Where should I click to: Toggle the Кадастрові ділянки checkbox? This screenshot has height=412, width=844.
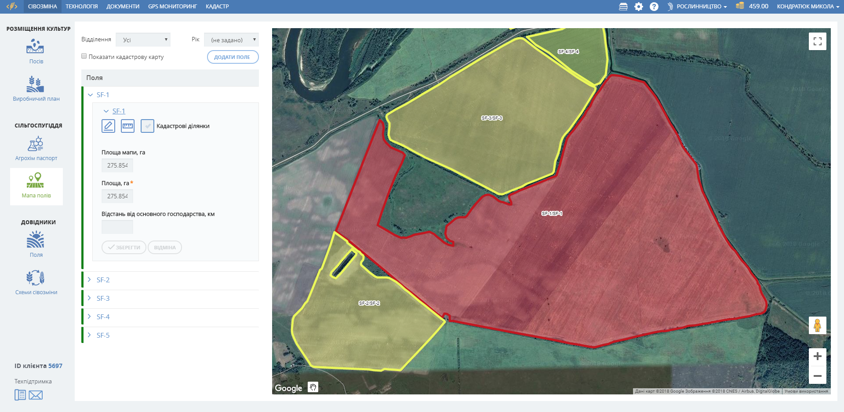(x=147, y=126)
